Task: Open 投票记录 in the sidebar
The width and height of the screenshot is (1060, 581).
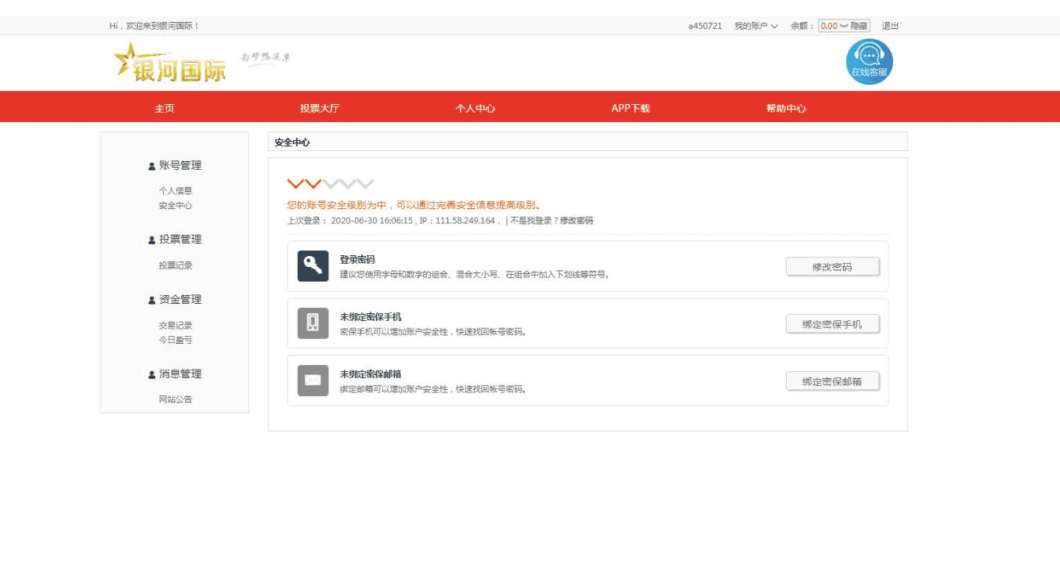Action: [175, 265]
